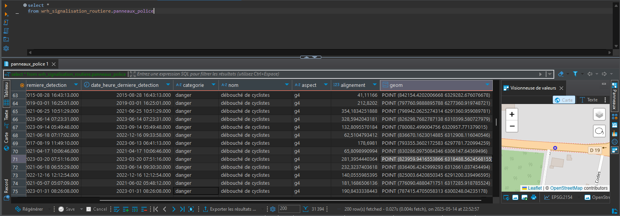Open the editor settings gear in the sidebar
620x216 pixels.
click(x=6, y=48)
